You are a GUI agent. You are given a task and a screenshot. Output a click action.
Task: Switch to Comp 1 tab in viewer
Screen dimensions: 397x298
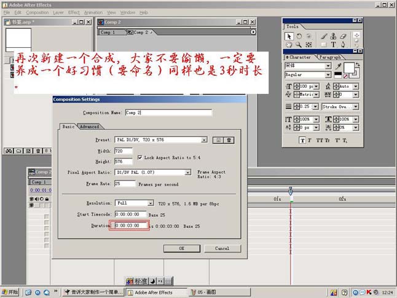coord(108,32)
